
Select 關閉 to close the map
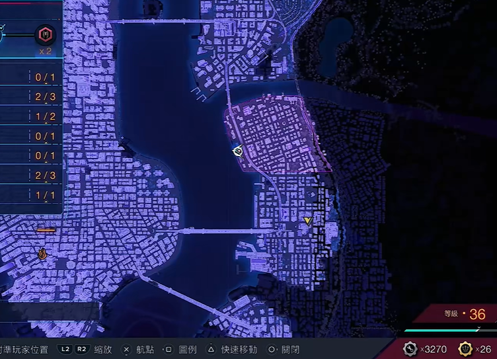tap(290, 350)
